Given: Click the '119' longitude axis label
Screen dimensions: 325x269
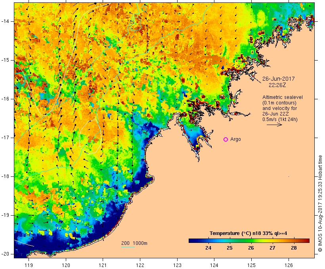Looking at the screenshot, I should [x=29, y=265].
